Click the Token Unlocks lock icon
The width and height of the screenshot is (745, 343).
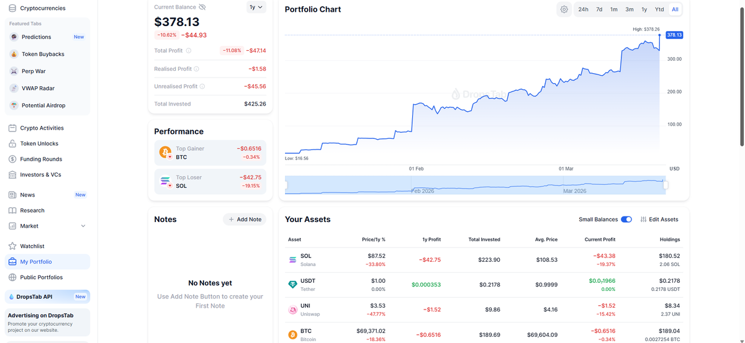pos(12,143)
